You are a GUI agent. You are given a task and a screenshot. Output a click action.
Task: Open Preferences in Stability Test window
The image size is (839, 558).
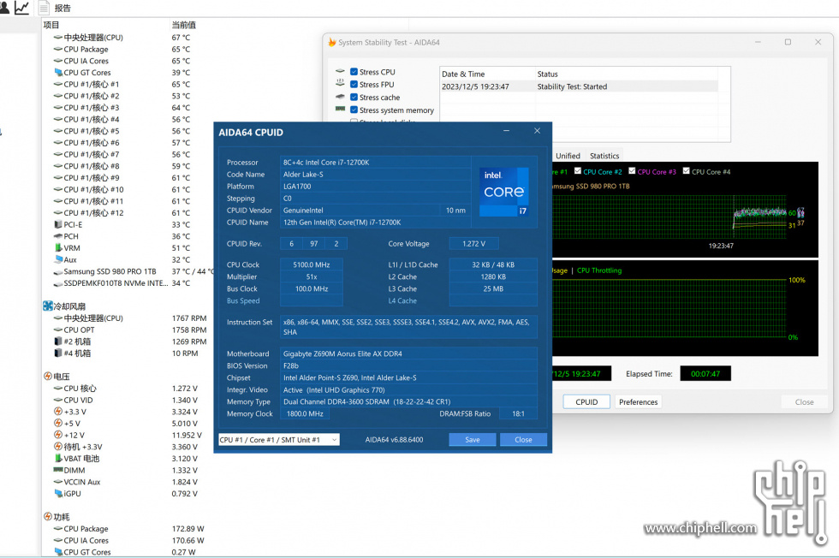(x=638, y=401)
